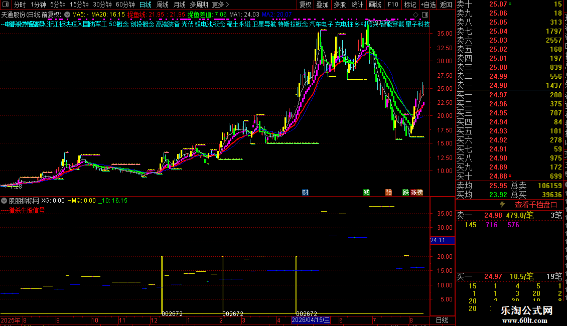Screen dimensions: 567x326
Task: Open the dropdown beside 天通股份 chart title
Action: point(67,15)
